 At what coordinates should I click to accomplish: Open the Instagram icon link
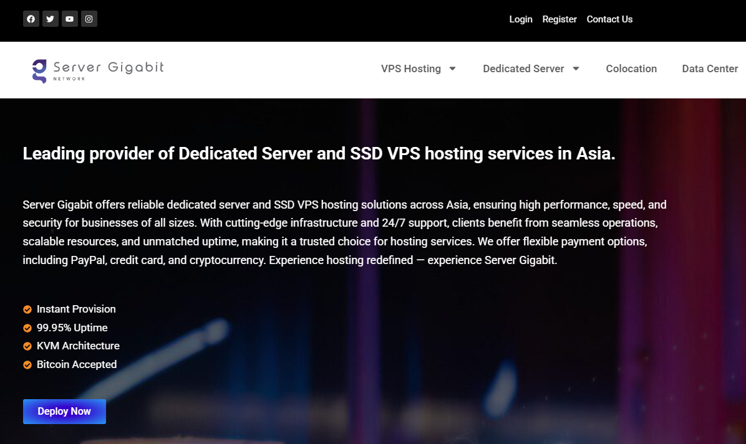pyautogui.click(x=89, y=19)
